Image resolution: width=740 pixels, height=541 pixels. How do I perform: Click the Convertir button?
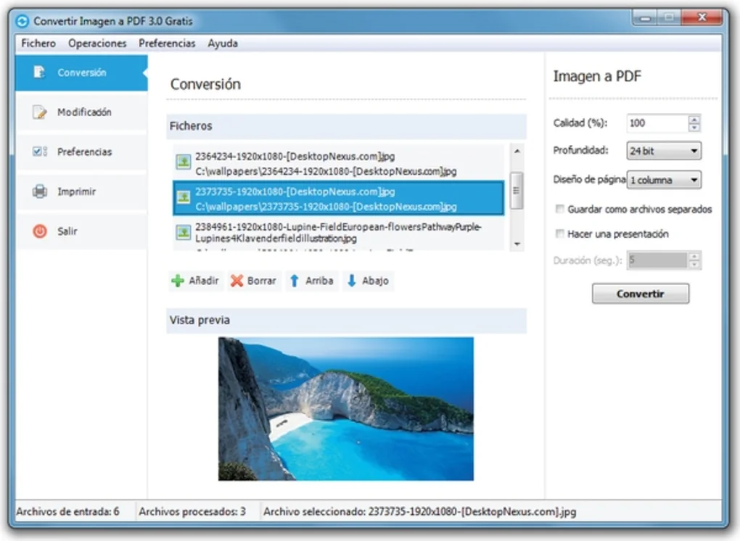coord(640,293)
